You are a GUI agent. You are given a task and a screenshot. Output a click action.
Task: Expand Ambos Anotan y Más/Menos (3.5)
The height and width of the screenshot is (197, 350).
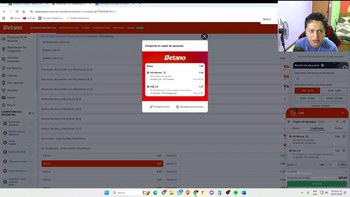click(x=164, y=109)
